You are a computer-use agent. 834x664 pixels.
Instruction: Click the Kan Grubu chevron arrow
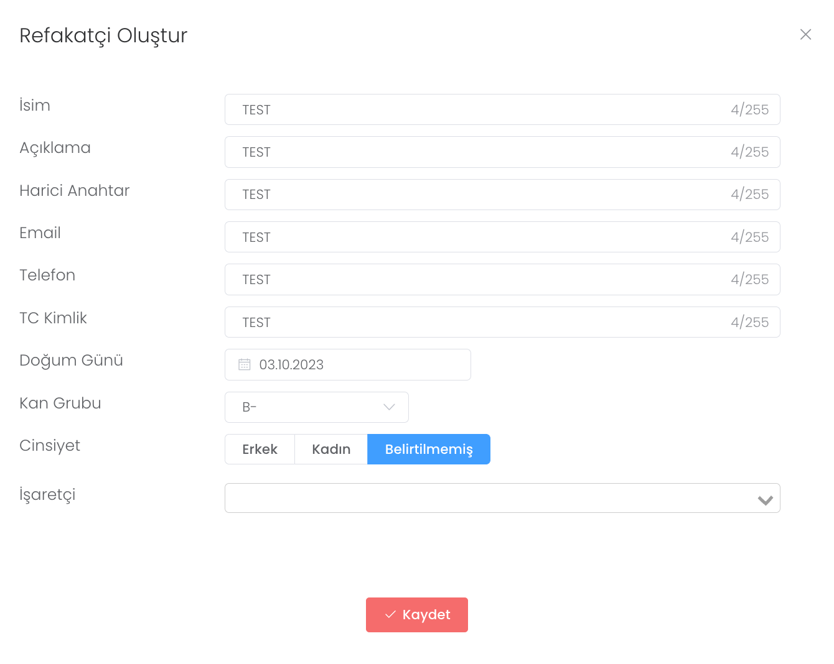pos(389,407)
